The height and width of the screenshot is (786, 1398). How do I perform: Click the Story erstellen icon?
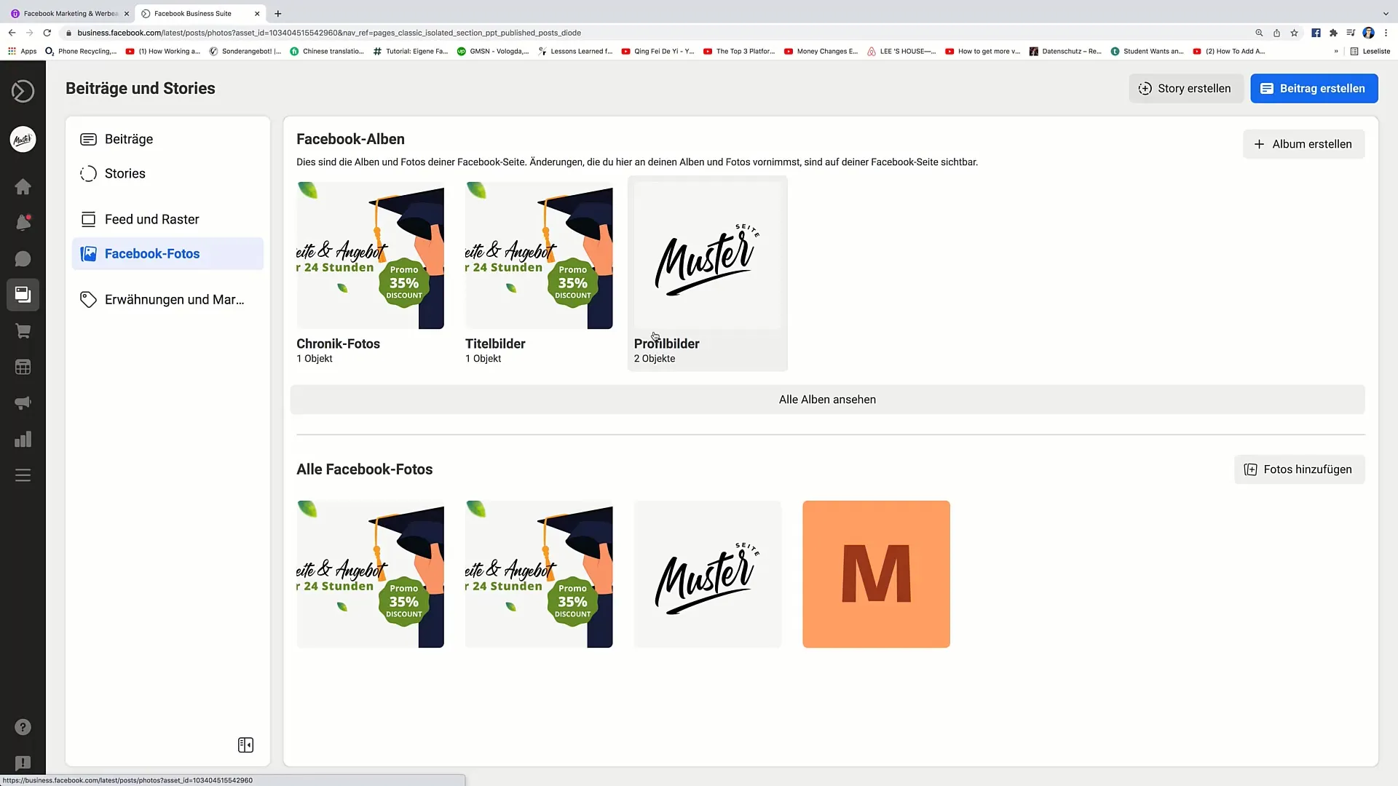[x=1145, y=88]
